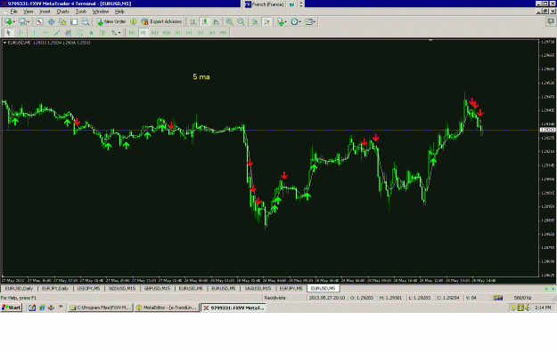557x352 pixels.
Task: Open the Indicators list icon
Action: (280, 21)
